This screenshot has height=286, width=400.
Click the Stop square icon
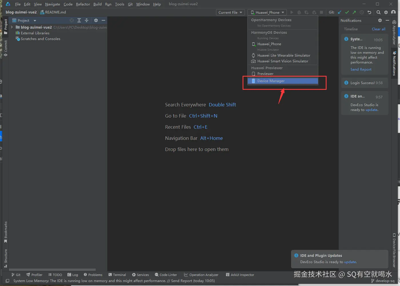pyautogui.click(x=321, y=12)
